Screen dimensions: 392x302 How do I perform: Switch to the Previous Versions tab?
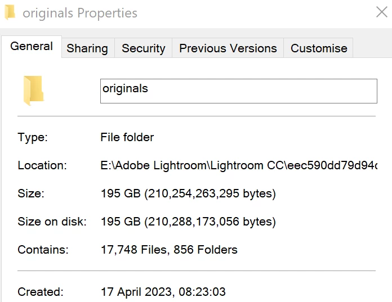[x=228, y=48]
